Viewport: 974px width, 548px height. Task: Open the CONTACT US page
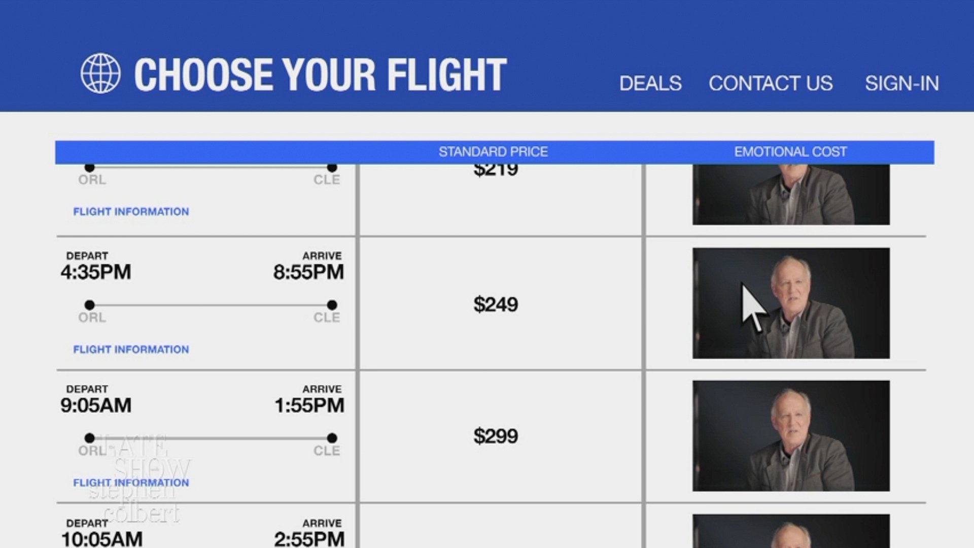771,83
